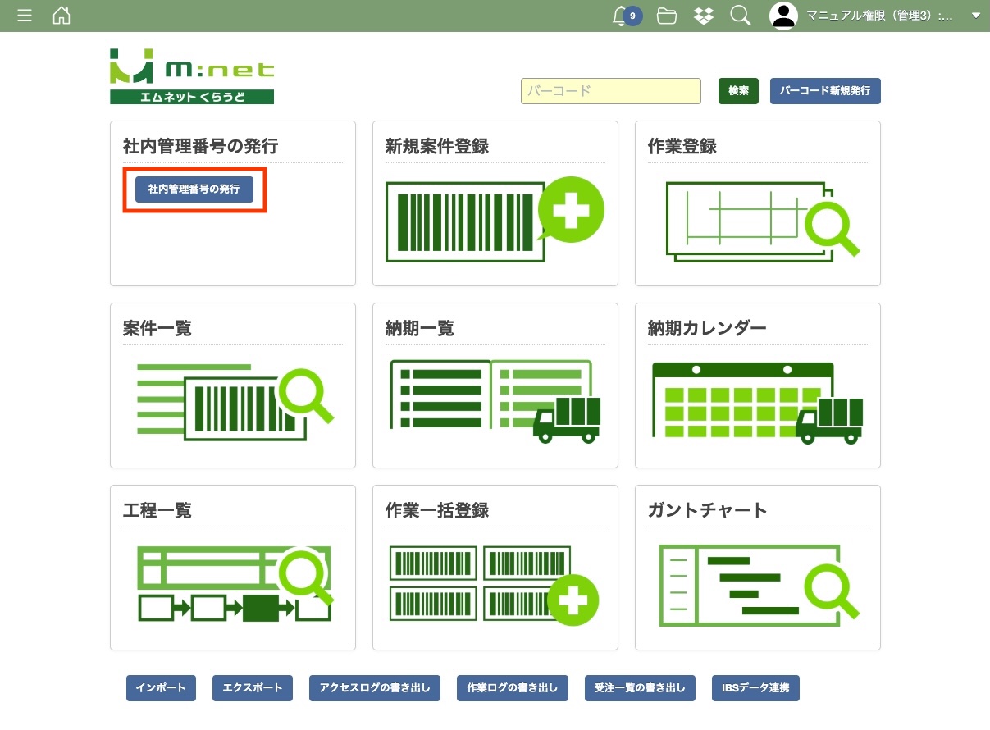Click the user avatar icon

[783, 16]
